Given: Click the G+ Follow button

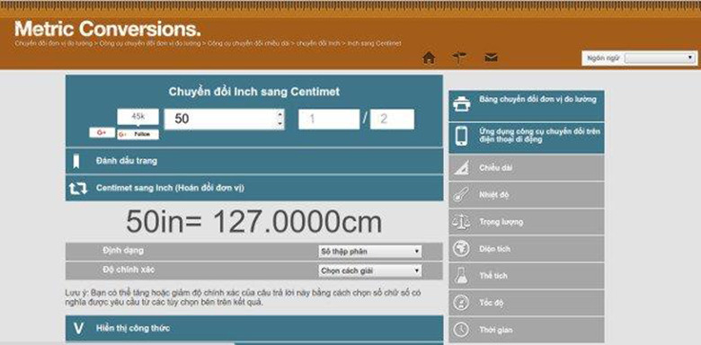Looking at the screenshot, I should point(138,134).
